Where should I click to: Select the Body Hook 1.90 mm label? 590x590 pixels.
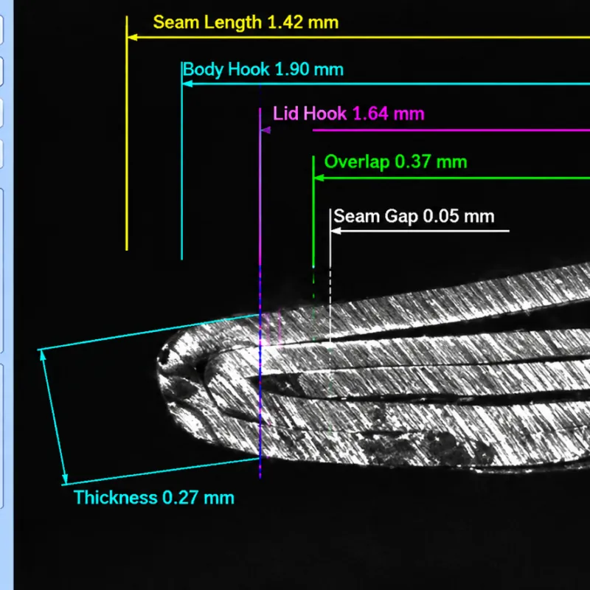[263, 69]
